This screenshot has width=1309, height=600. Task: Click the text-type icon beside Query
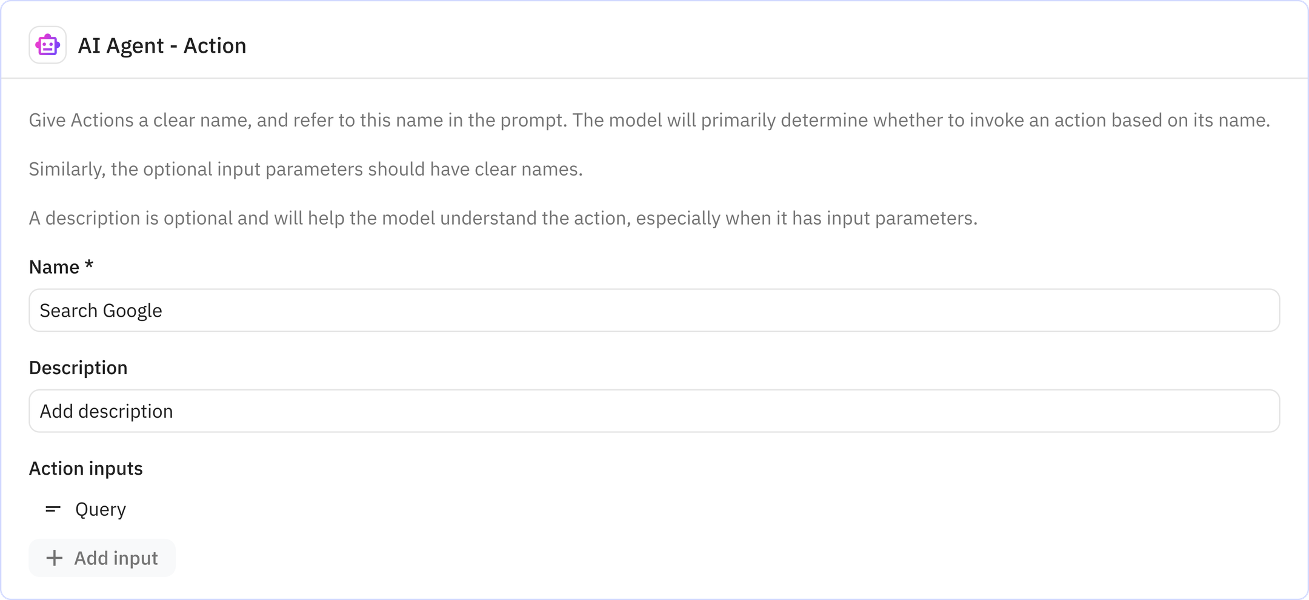pyautogui.click(x=53, y=509)
